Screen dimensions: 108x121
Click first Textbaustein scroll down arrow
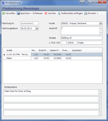tap(100, 94)
